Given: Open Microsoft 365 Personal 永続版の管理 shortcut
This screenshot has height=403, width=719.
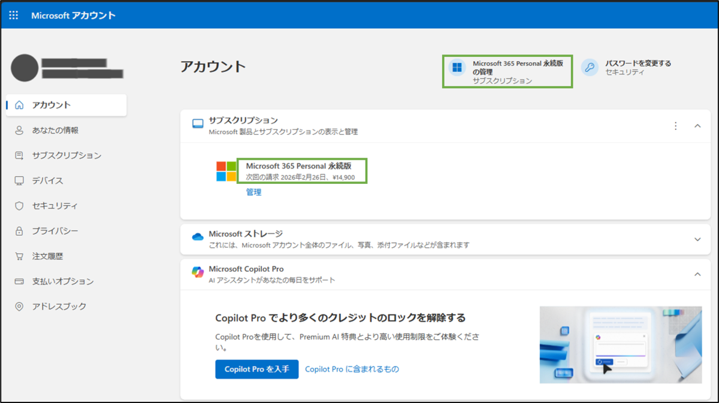Looking at the screenshot, I should pyautogui.click(x=507, y=71).
